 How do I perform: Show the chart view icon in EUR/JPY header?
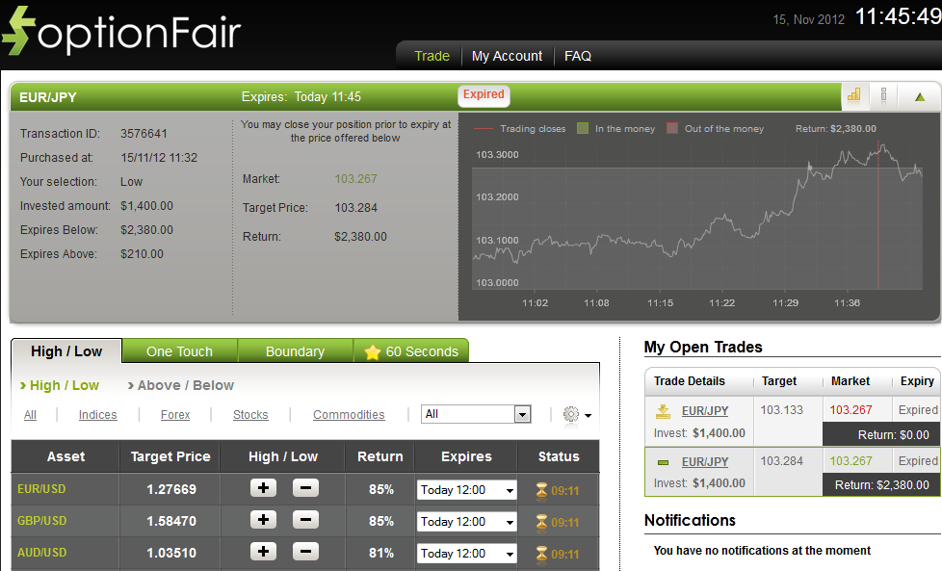click(x=853, y=95)
